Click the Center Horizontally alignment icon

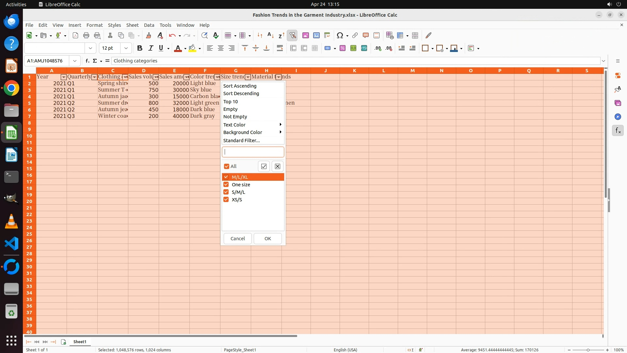[x=221, y=48]
